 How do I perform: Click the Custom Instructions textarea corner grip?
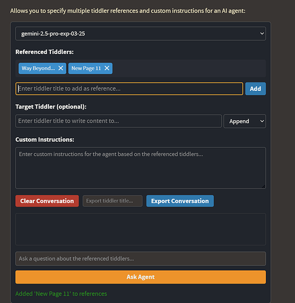click(x=264, y=187)
